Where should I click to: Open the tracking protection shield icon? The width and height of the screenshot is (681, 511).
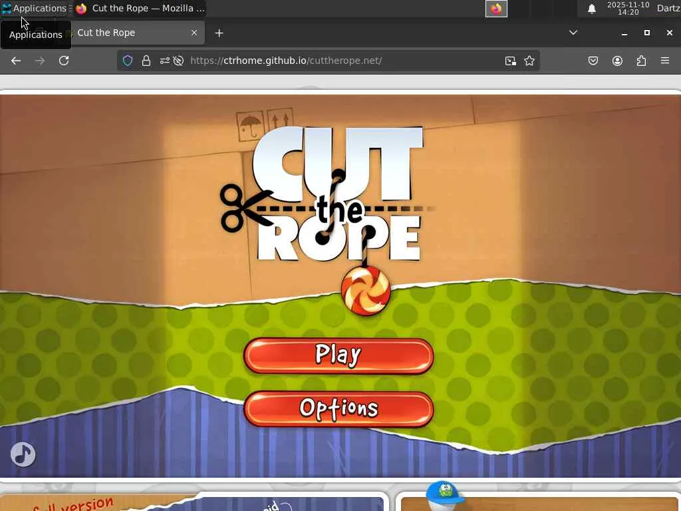pyautogui.click(x=127, y=61)
